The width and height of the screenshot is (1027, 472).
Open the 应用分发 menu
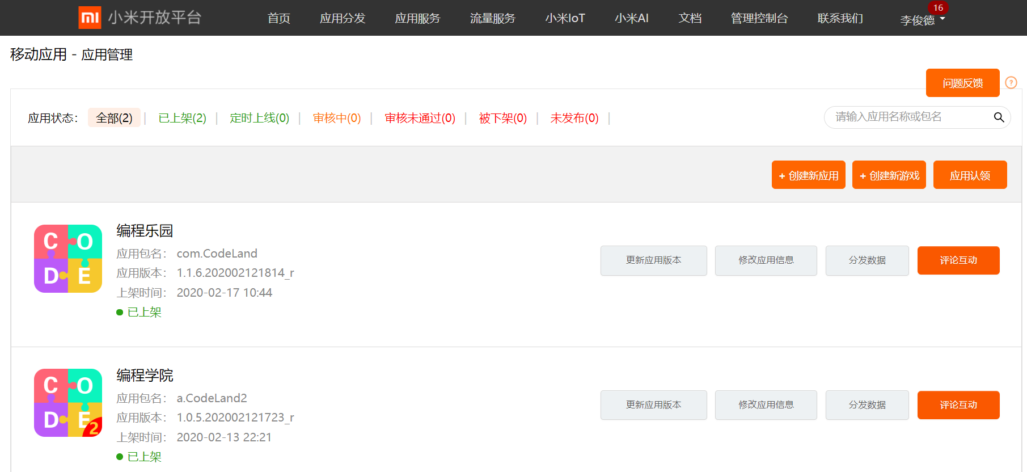click(x=343, y=18)
